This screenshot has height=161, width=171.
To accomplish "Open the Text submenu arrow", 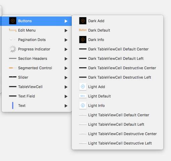I will point(66,106).
